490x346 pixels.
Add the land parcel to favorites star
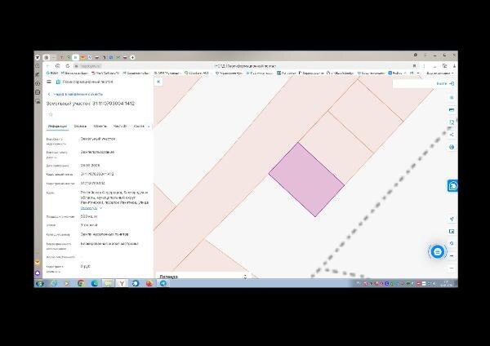click(x=51, y=114)
